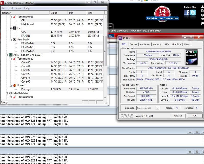
Task: Click the Value column header
Action: 58,13
